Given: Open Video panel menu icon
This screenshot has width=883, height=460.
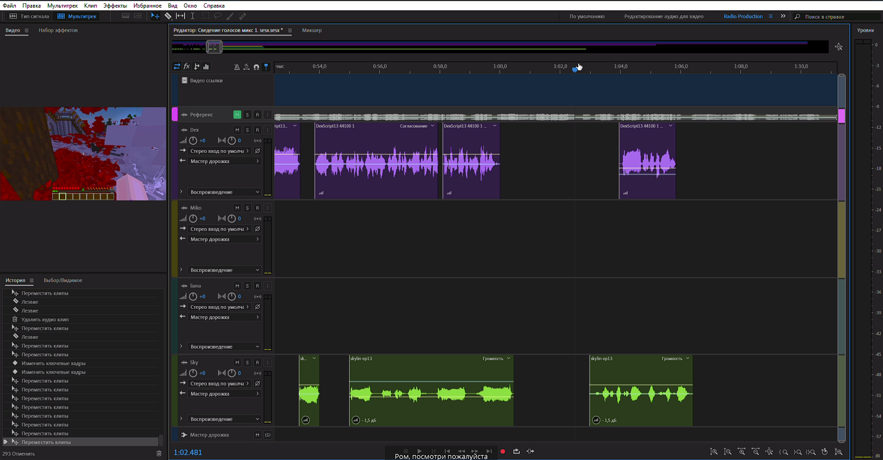Looking at the screenshot, I should [26, 30].
